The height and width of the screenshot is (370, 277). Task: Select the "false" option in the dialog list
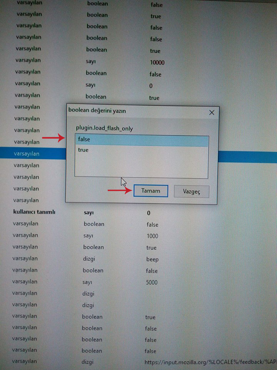[142, 141]
